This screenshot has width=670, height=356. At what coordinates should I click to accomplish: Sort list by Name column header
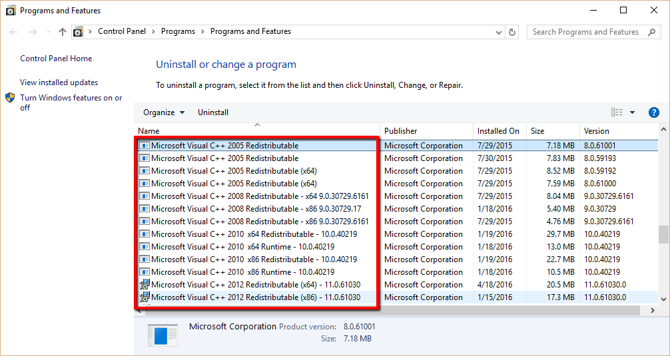257,131
